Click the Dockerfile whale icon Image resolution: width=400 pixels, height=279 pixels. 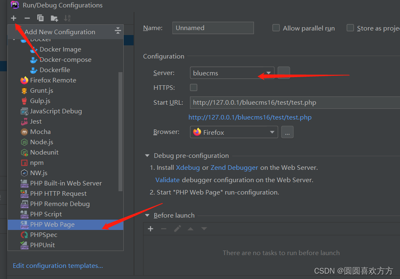(x=34, y=70)
